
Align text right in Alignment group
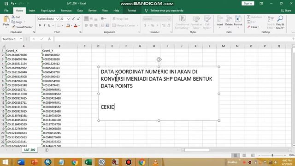pyautogui.click(x=96, y=25)
